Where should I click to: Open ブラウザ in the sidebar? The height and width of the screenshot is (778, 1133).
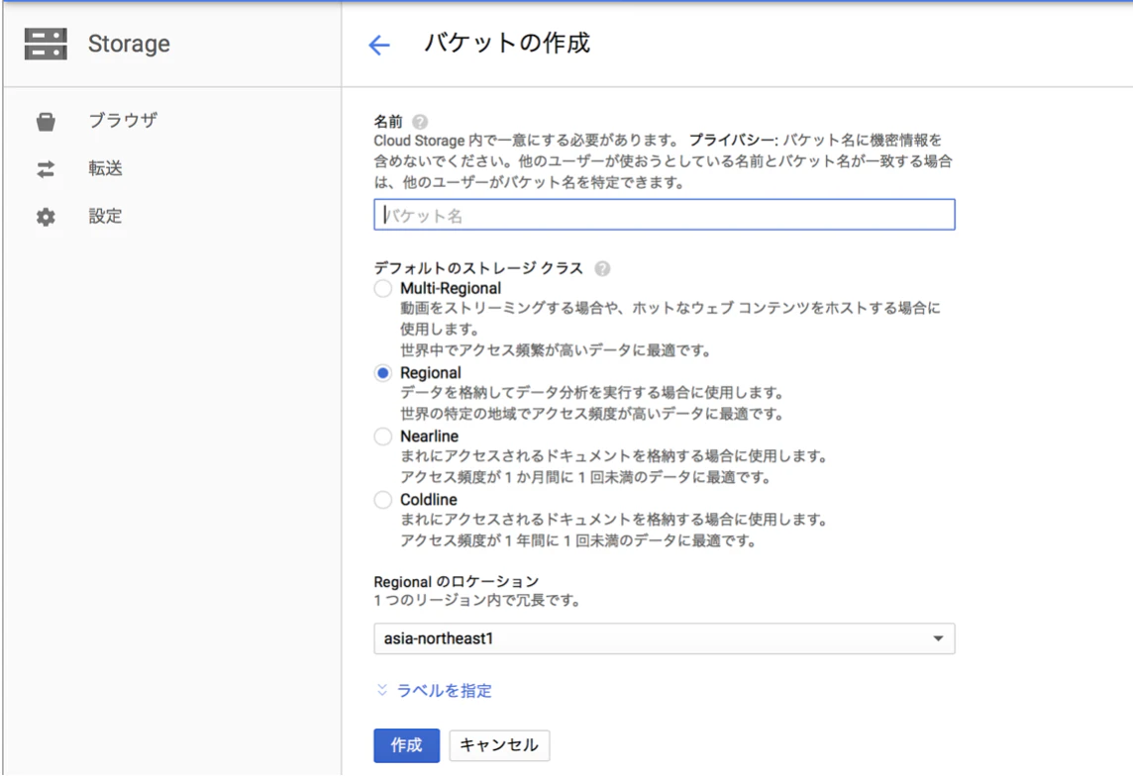[x=123, y=121]
